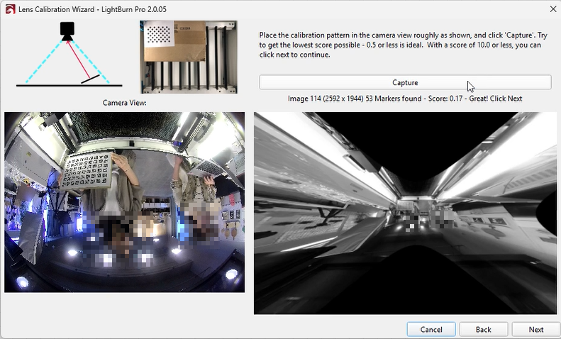Cancel the lens calibration wizard
Image resolution: width=561 pixels, height=339 pixels.
431,329
